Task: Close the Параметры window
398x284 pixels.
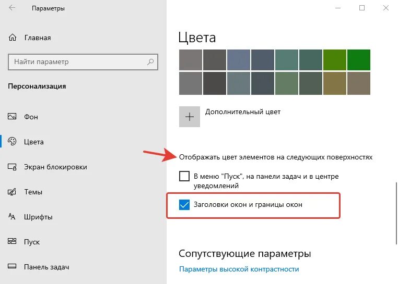Action: [386, 8]
